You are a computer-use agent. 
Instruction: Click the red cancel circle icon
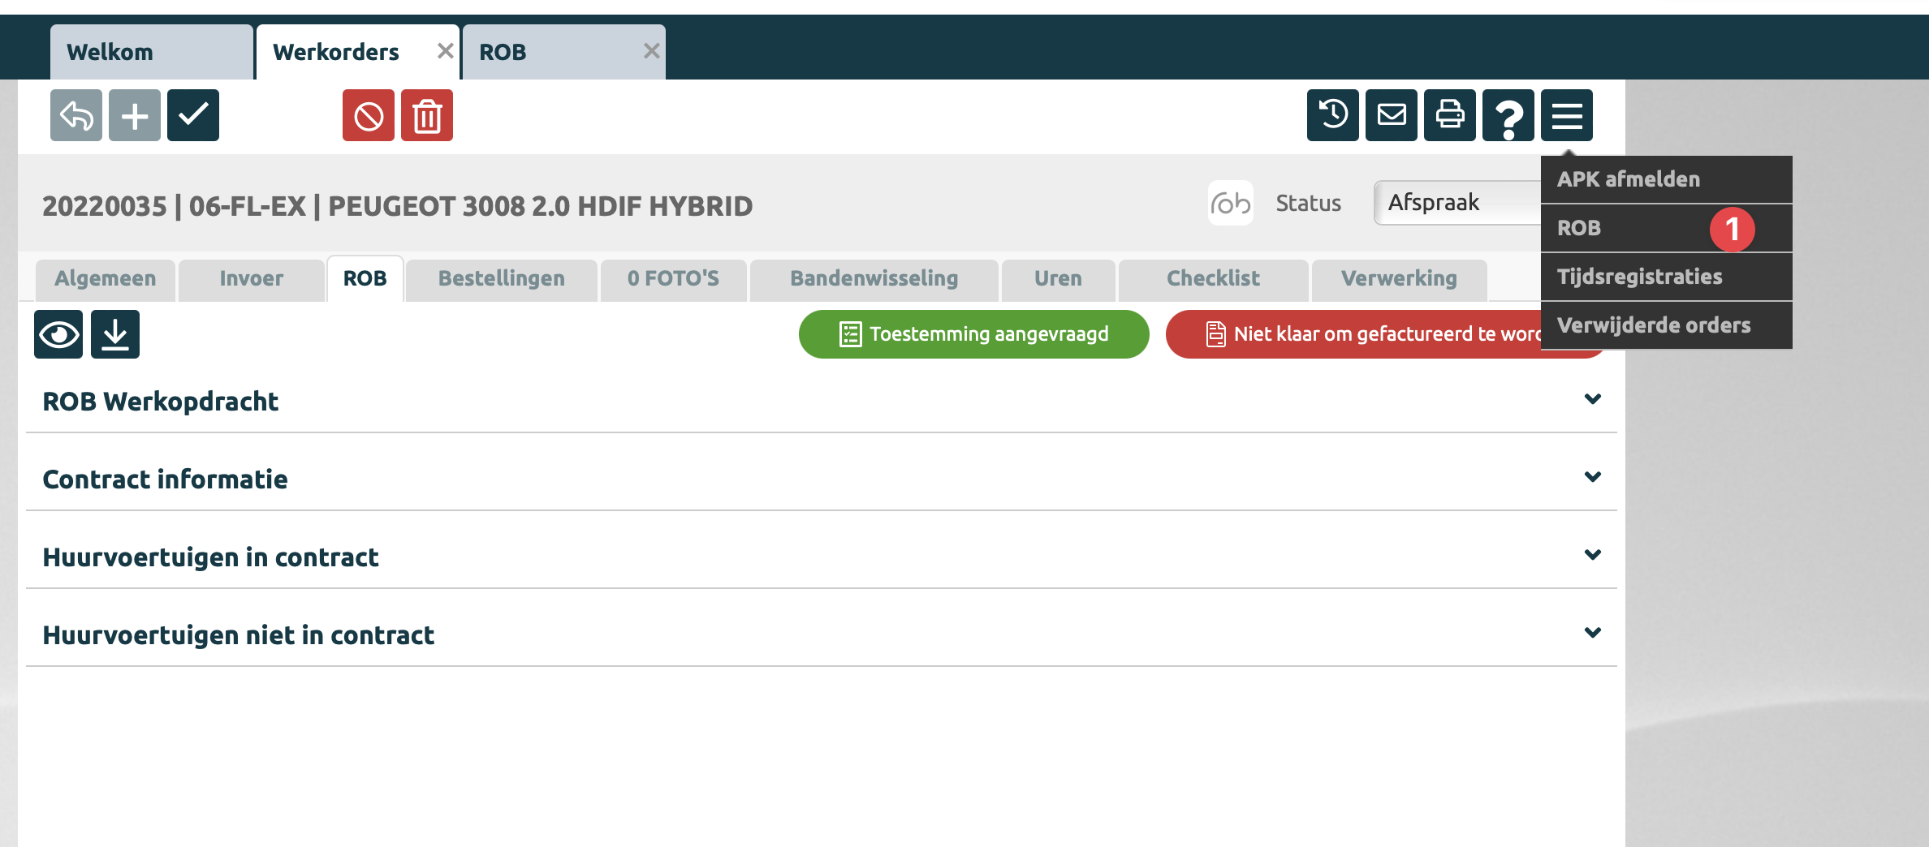pyautogui.click(x=369, y=115)
